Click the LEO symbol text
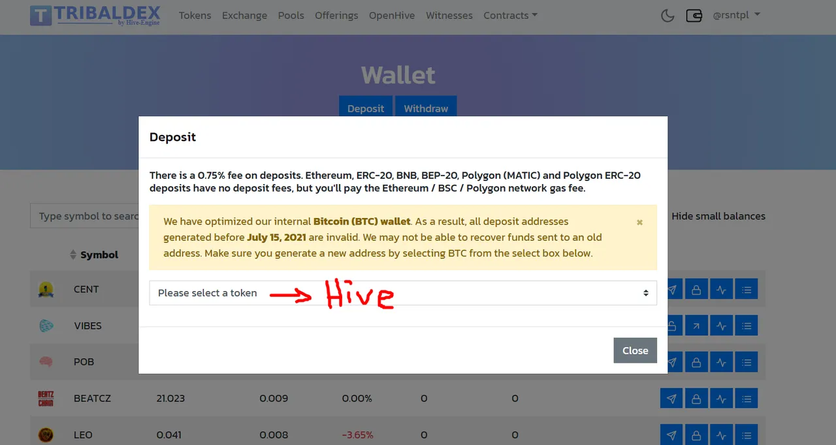This screenshot has height=445, width=836. click(83, 435)
